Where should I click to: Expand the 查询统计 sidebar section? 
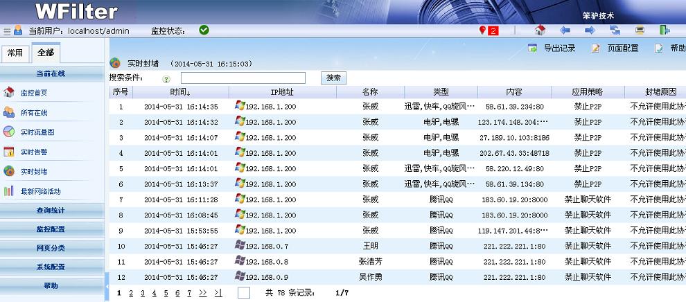51,210
